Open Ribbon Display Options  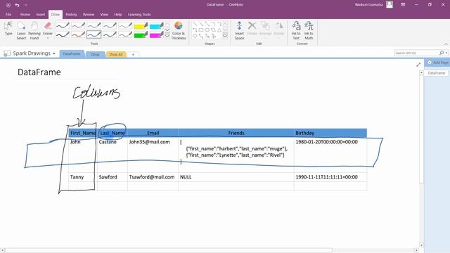pyautogui.click(x=403, y=5)
